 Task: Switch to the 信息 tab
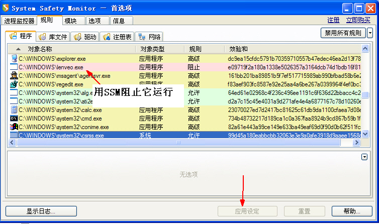[121, 21]
